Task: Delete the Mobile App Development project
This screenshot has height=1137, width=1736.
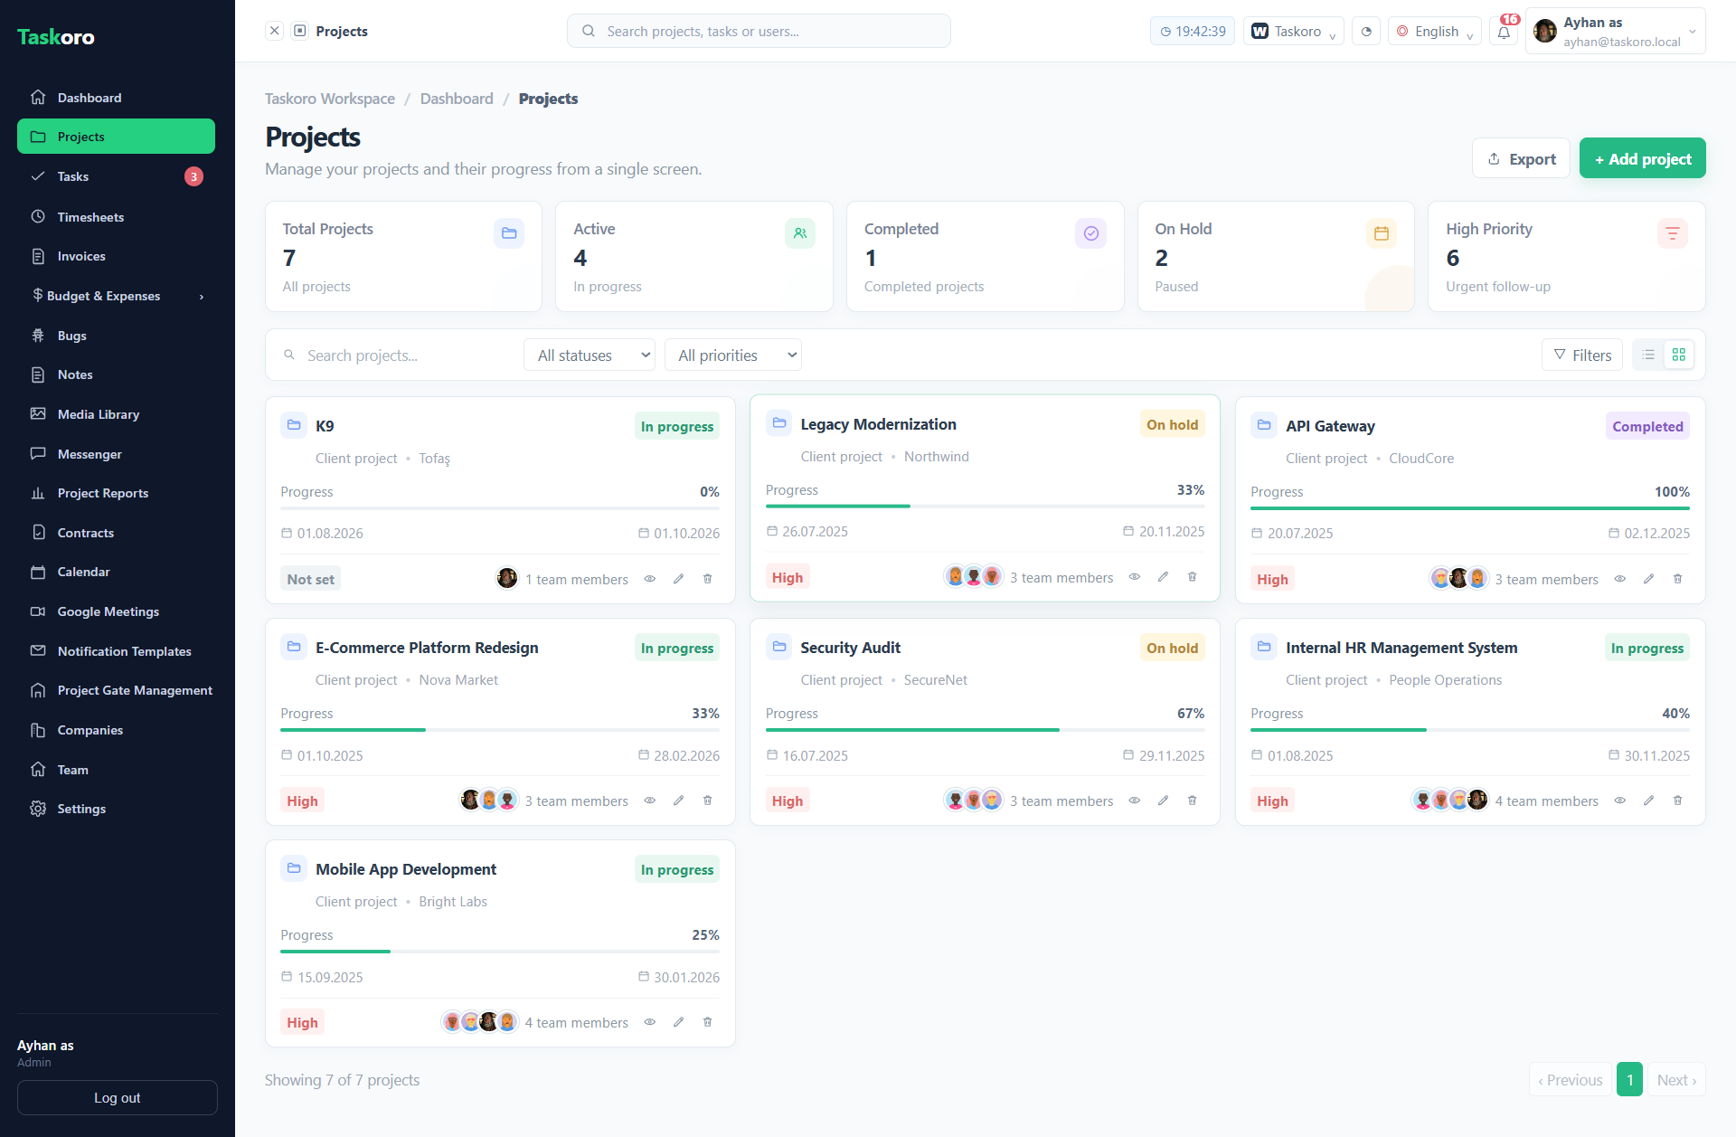Action: point(708,1022)
